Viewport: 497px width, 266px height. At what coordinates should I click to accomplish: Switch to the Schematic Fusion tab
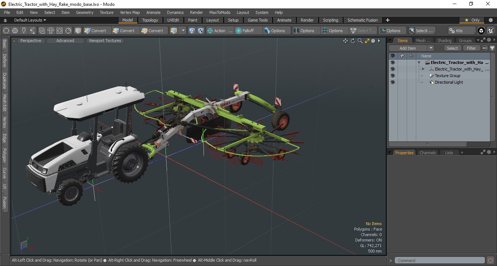[x=363, y=20]
